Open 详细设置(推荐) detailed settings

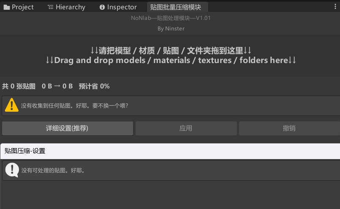[68, 128]
